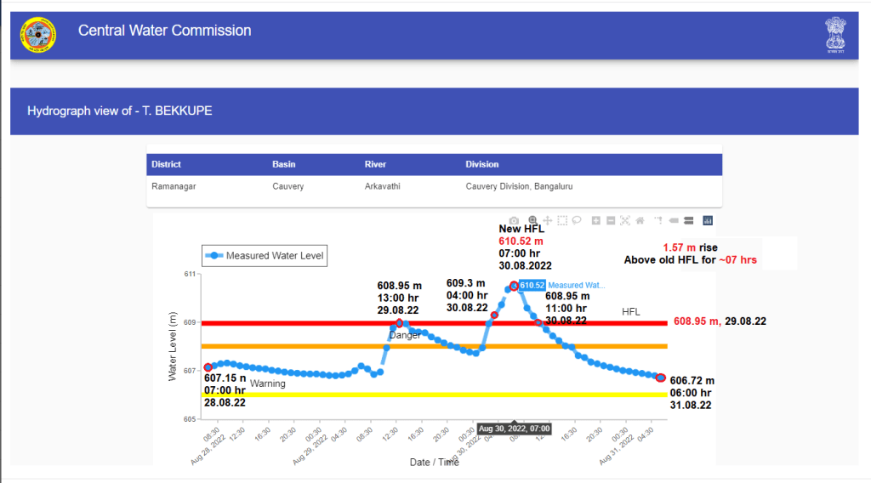Viewport: 871px width, 483px height.
Task: Toggle spike lines in chart toolbar
Action: point(658,220)
